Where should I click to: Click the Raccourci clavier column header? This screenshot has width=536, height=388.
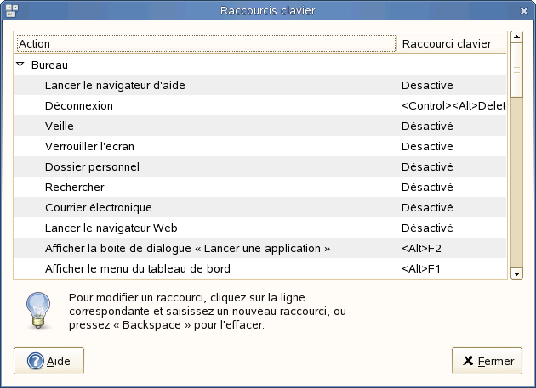coord(452,43)
